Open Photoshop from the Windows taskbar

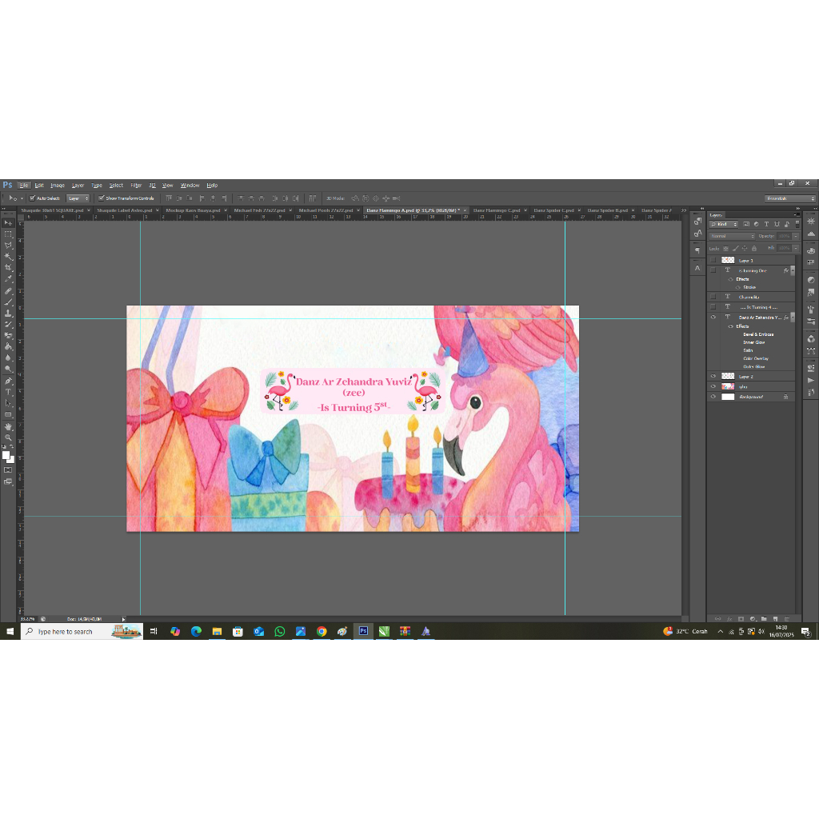[363, 631]
